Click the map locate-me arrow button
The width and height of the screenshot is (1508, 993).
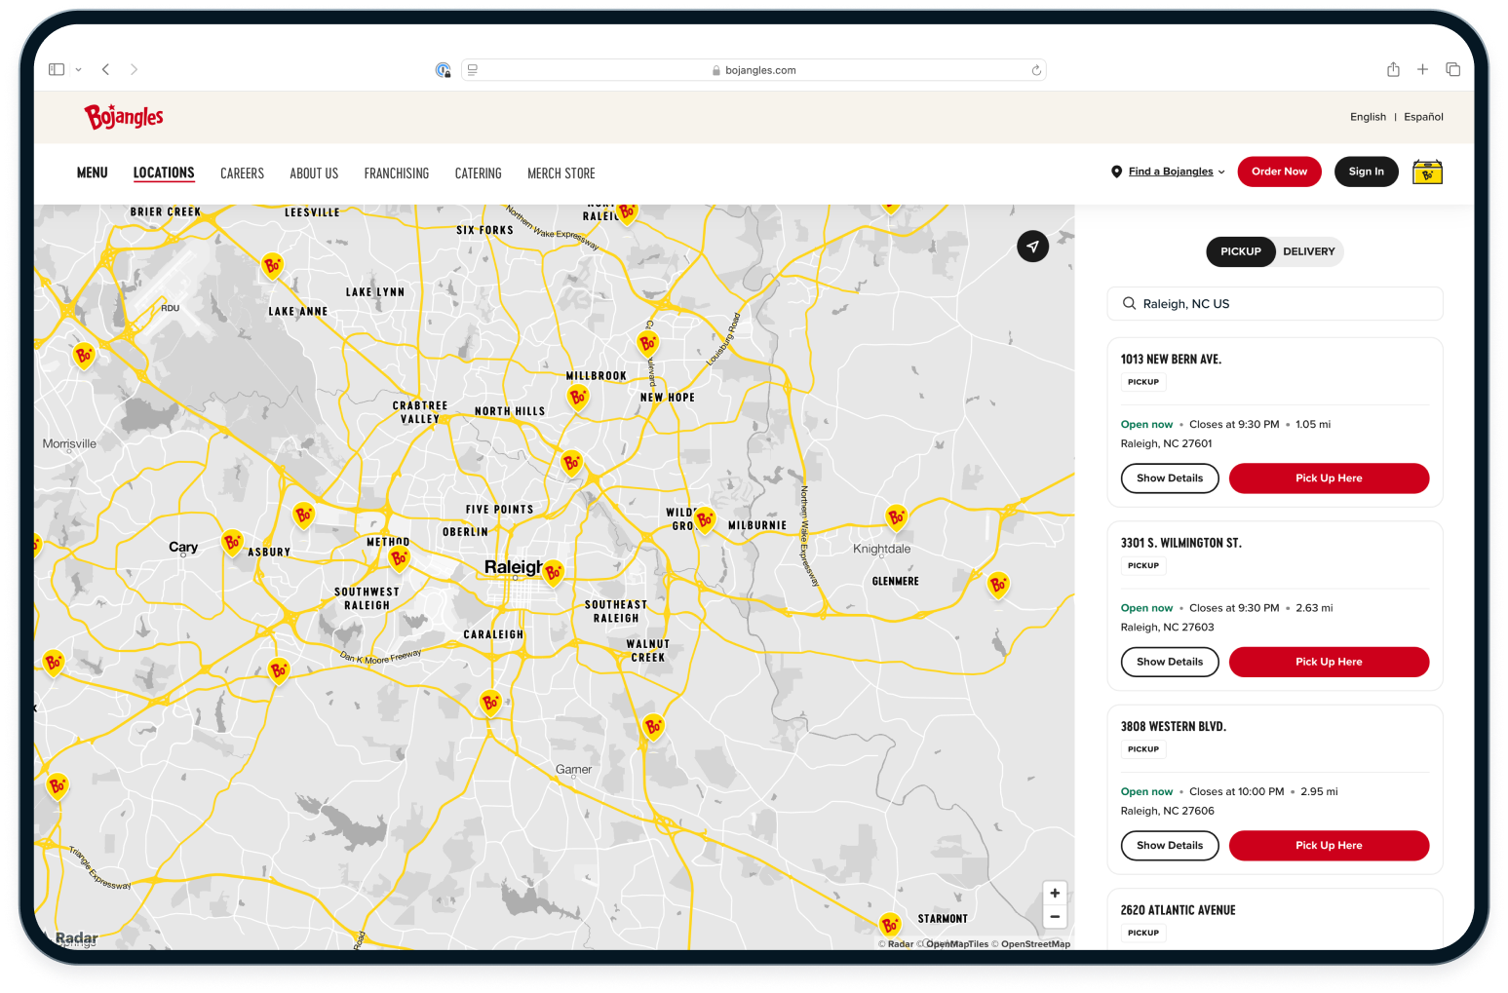click(1033, 247)
